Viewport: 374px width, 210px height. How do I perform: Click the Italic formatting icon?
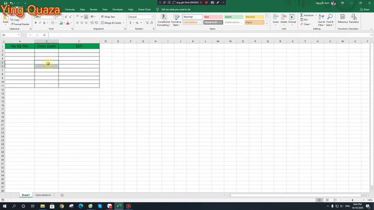40,23
